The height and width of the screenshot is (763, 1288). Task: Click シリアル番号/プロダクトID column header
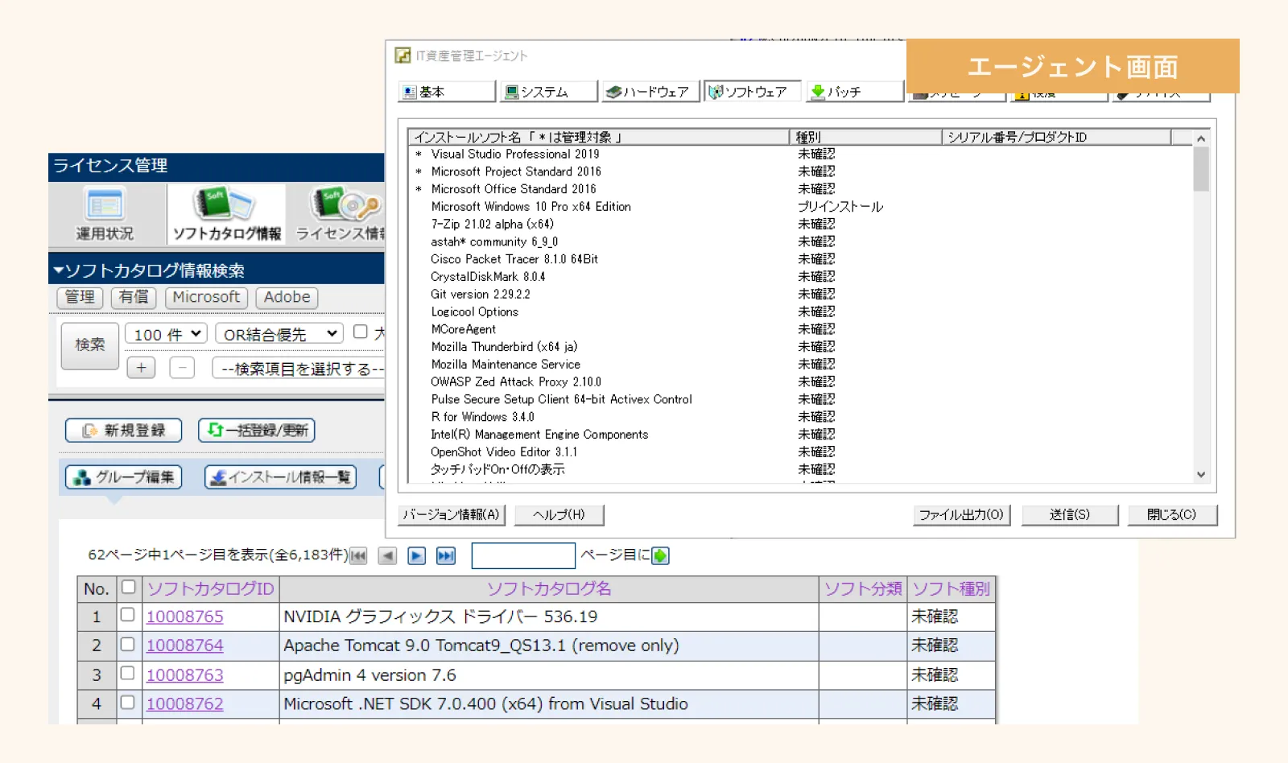pyautogui.click(x=1056, y=137)
